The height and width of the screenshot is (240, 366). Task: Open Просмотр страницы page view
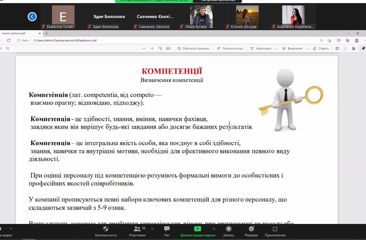pos(193,48)
